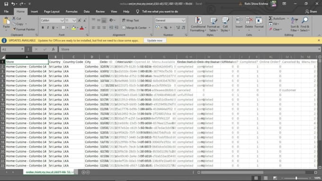Image resolution: width=322 pixels, height=181 pixels.
Task: Click the Select All corner triangle
Action: click(3, 57)
